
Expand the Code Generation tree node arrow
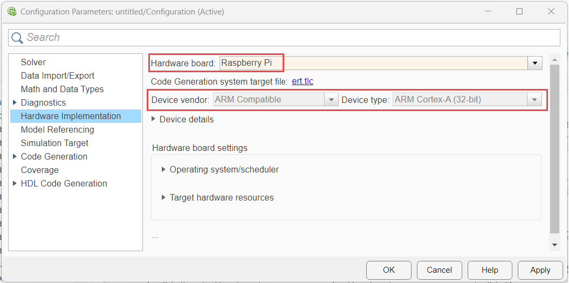[x=15, y=156]
